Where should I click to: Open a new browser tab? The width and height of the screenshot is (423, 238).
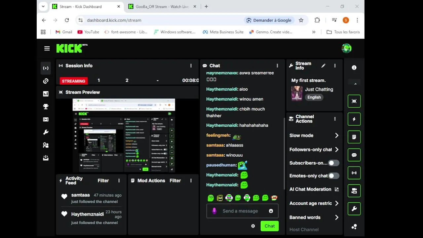(x=206, y=6)
